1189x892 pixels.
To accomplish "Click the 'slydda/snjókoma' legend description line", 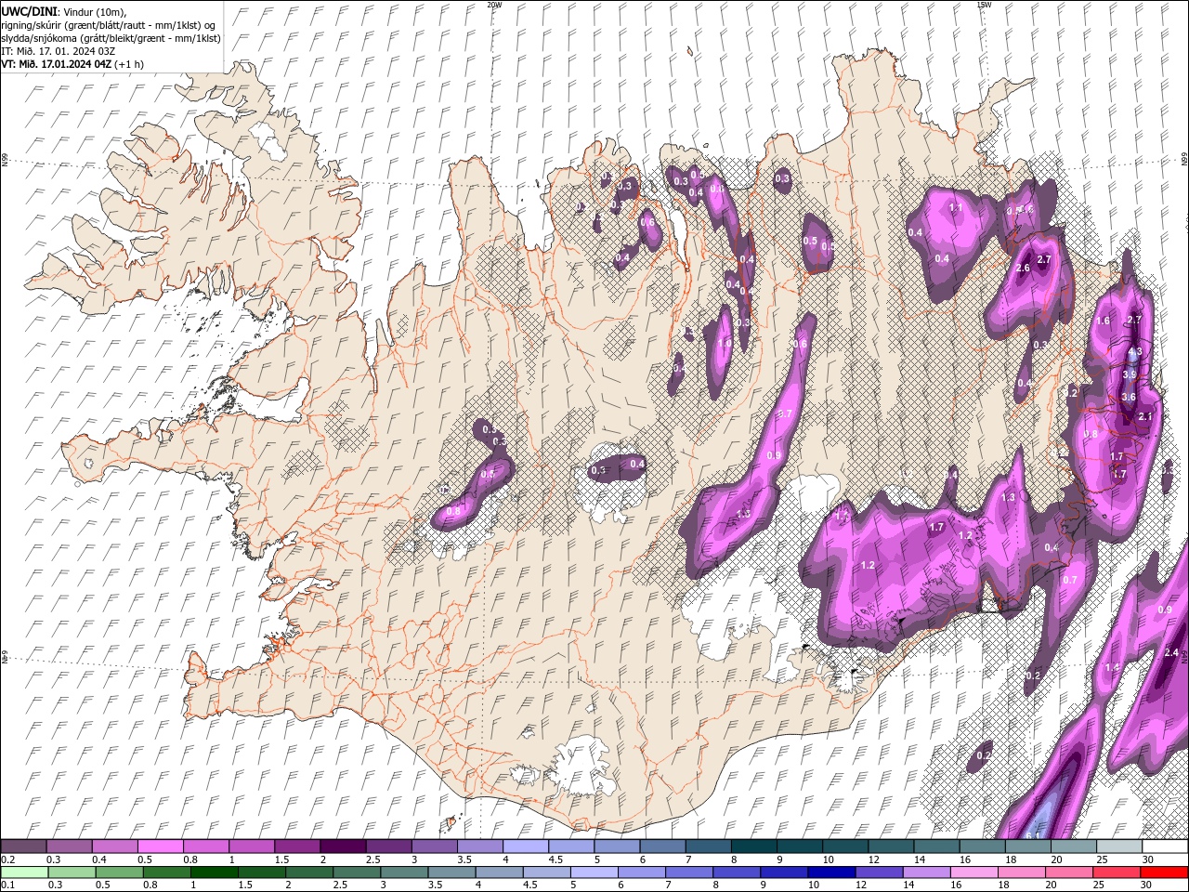I will tap(111, 38).
